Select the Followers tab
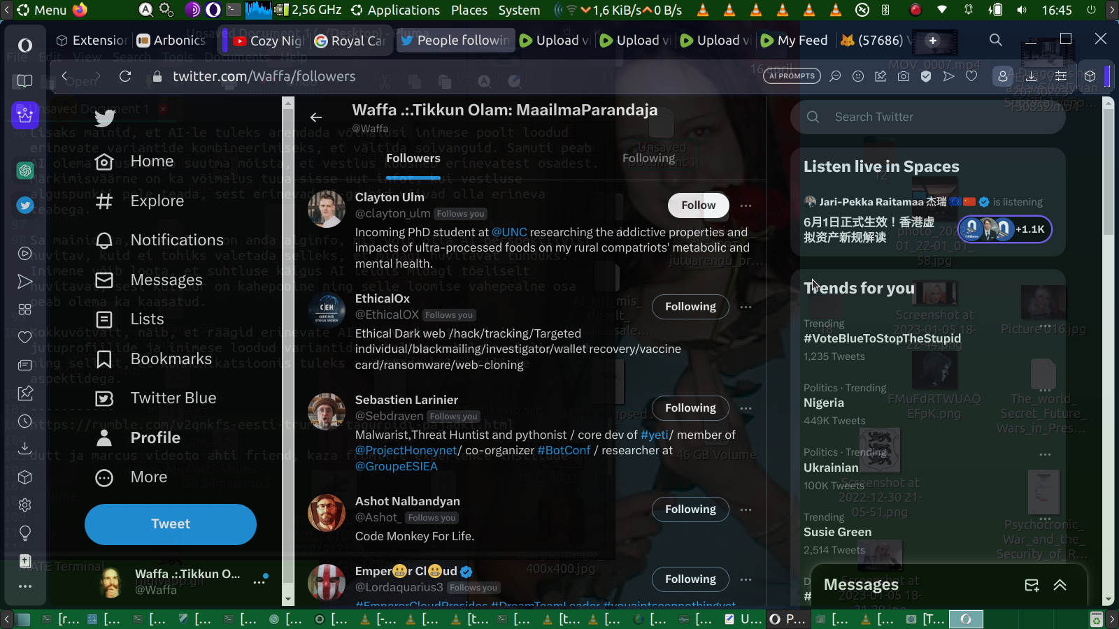The width and height of the screenshot is (1119, 629). (x=413, y=159)
